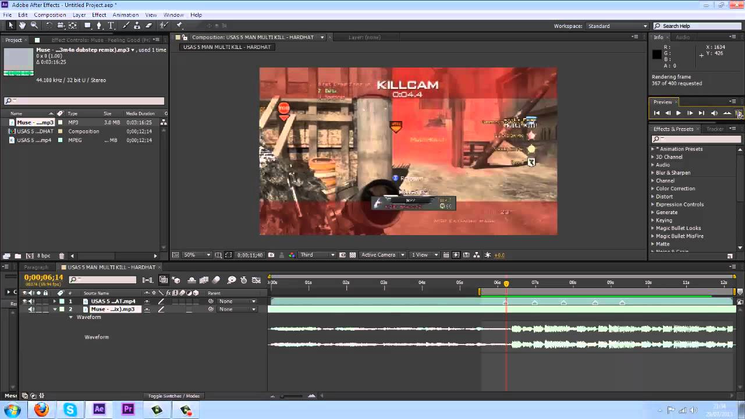Select the Clone Stamp tool

pyautogui.click(x=137, y=26)
